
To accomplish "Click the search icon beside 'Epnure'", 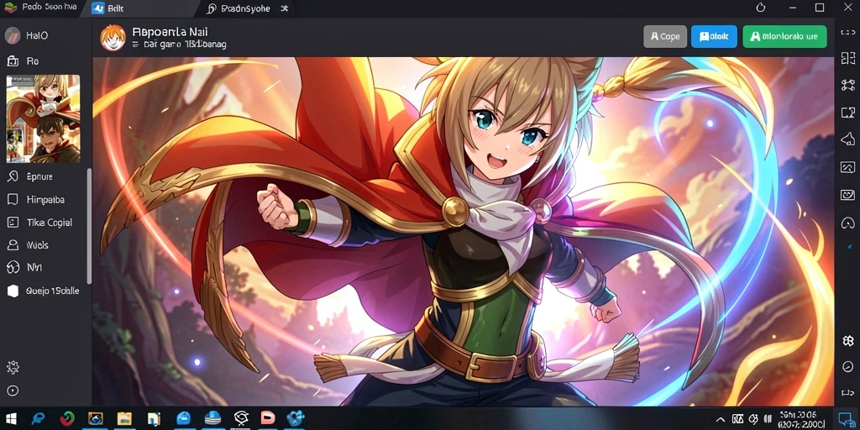I will pyautogui.click(x=13, y=176).
